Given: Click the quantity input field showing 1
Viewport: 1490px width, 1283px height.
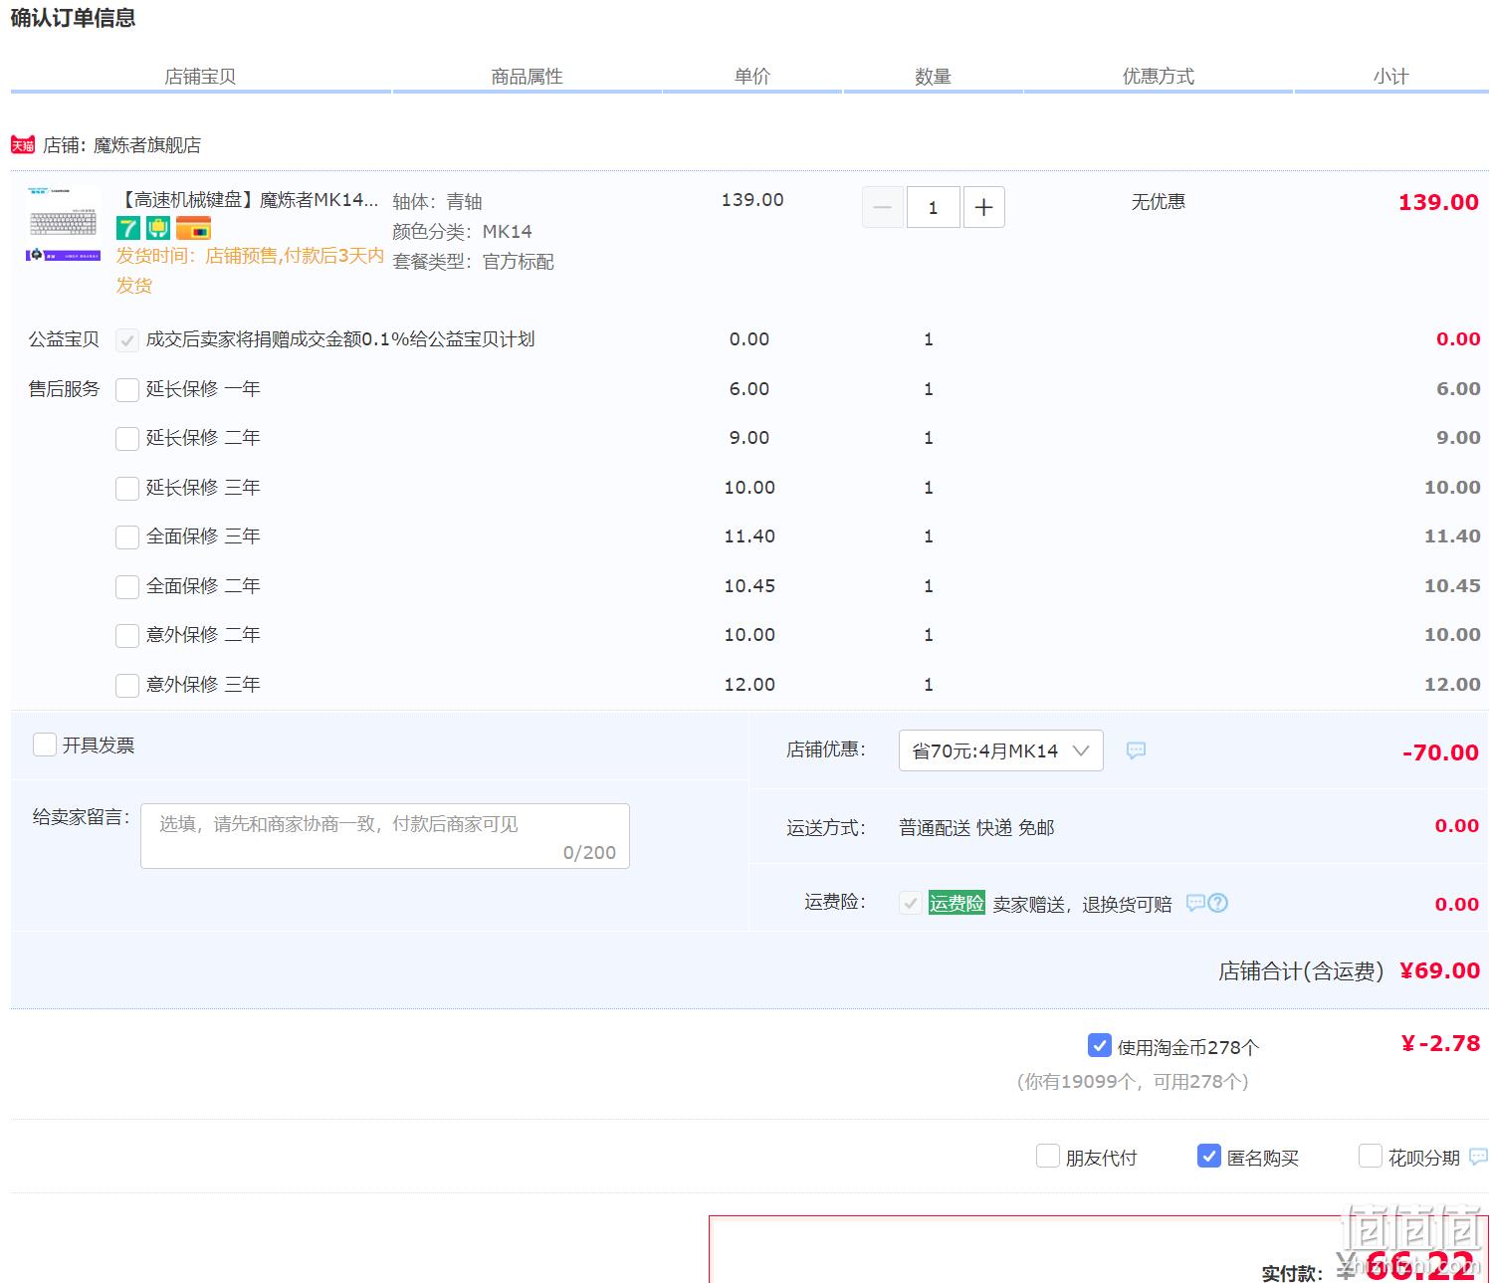Looking at the screenshot, I should pos(934,207).
